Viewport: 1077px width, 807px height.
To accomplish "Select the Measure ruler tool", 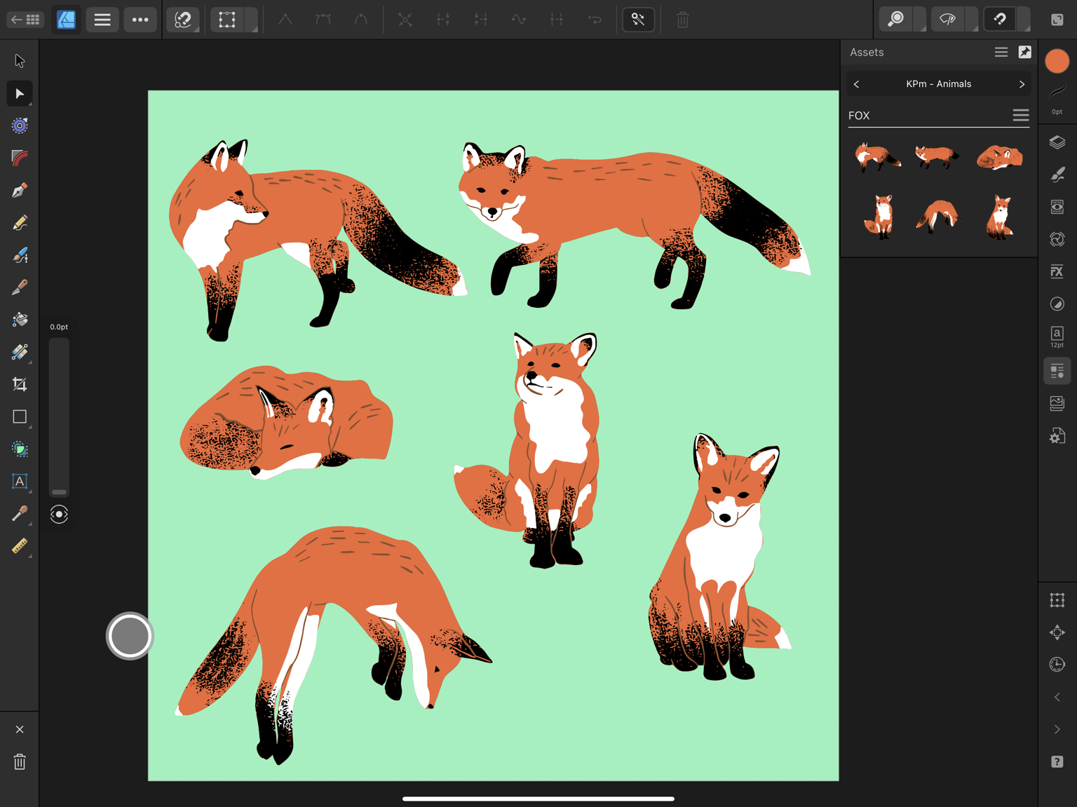I will click(x=20, y=546).
